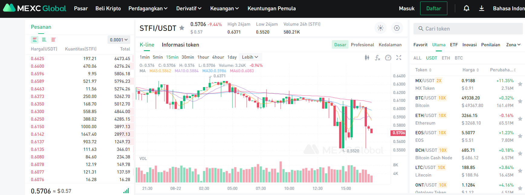
Task: Click the Masuk login link
Action: 407,8
